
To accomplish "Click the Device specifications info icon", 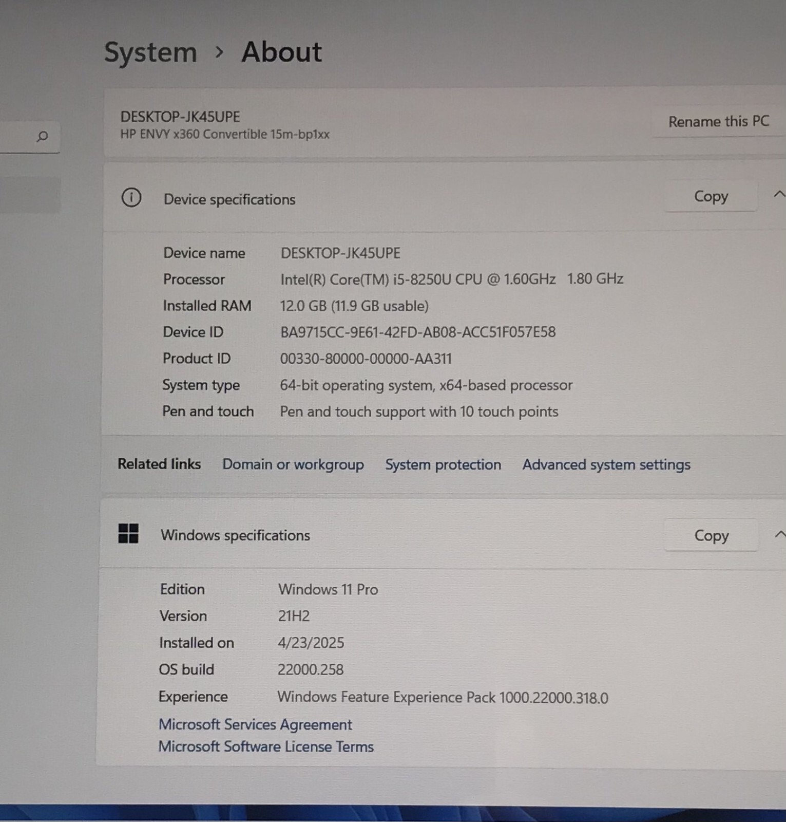I will click(x=131, y=198).
